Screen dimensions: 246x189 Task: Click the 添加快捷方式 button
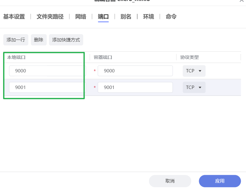click(66, 40)
